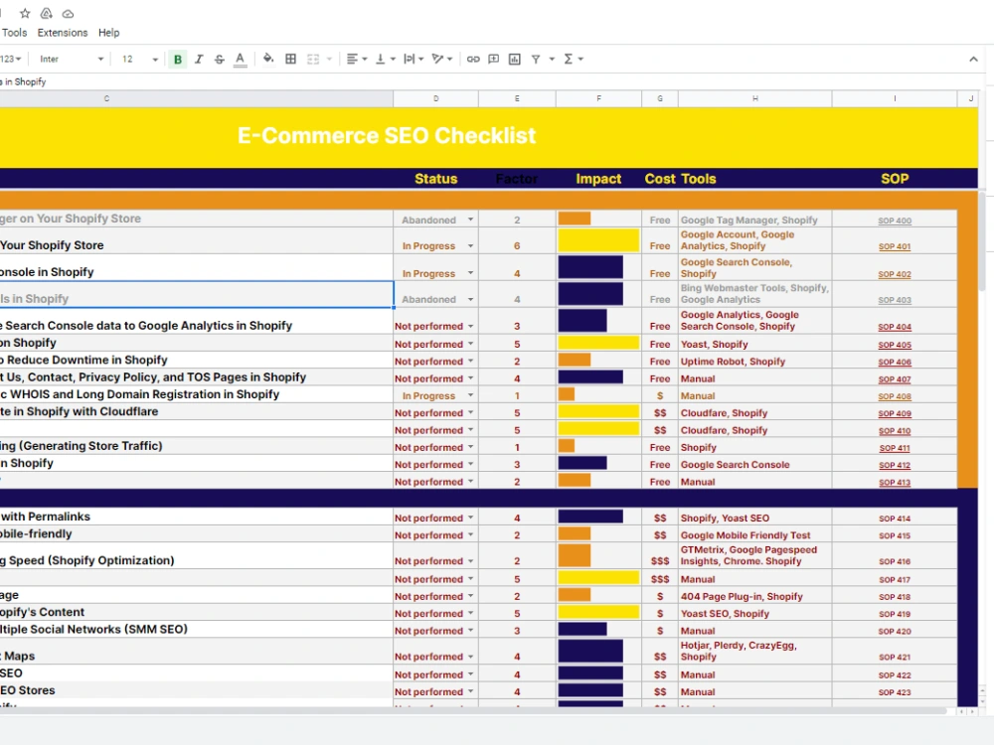Apply strikethrough formatting
This screenshot has width=994, height=745.
point(219,59)
